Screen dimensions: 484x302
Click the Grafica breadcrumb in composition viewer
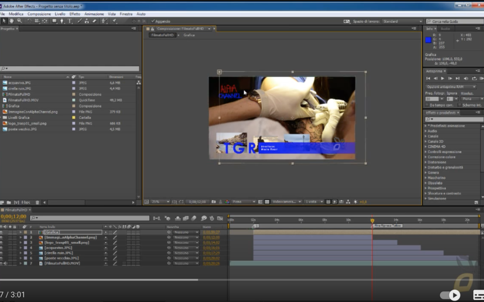tap(189, 35)
